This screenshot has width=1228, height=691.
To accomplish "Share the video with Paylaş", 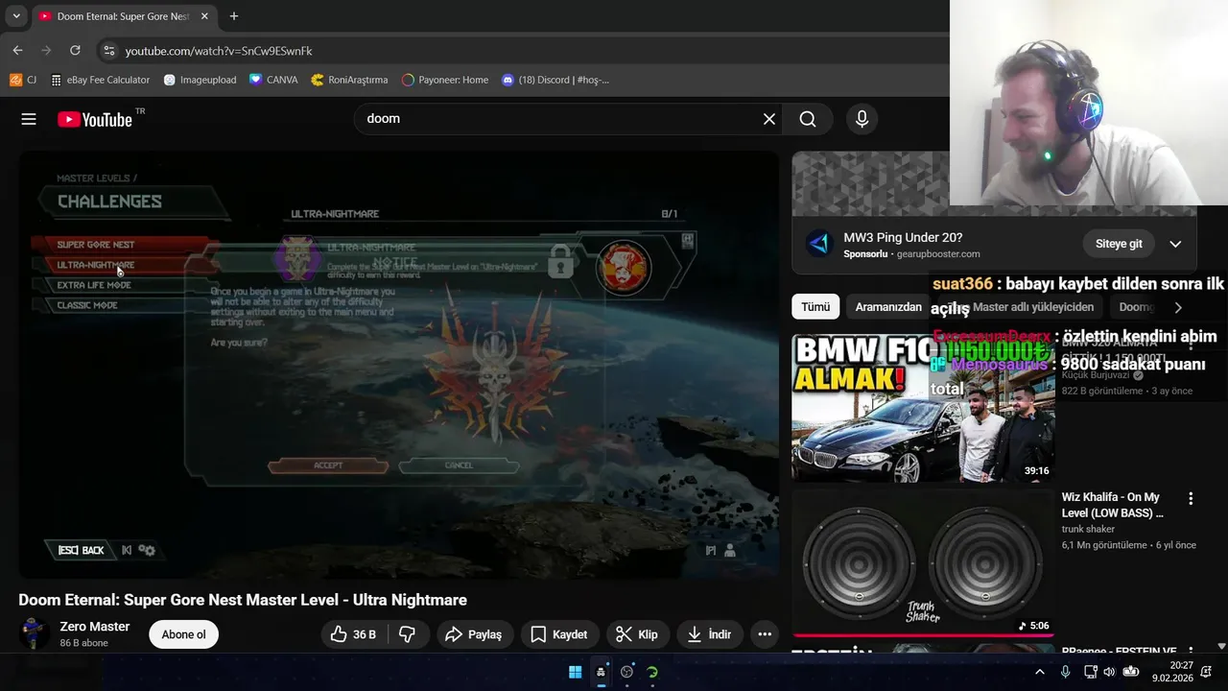I will (475, 634).
